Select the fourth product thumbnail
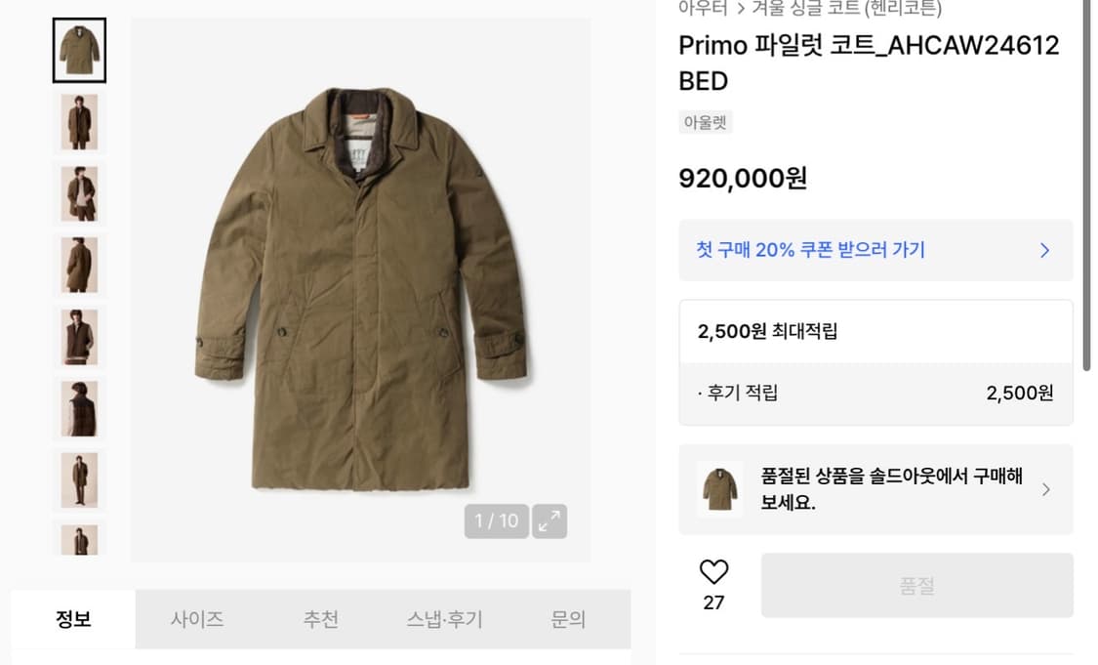 coord(79,264)
